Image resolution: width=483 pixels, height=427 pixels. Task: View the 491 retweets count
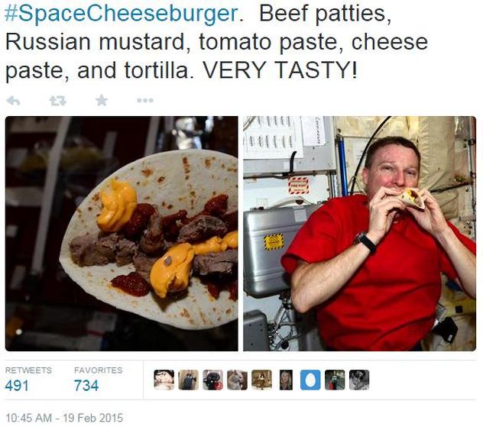[x=17, y=386]
